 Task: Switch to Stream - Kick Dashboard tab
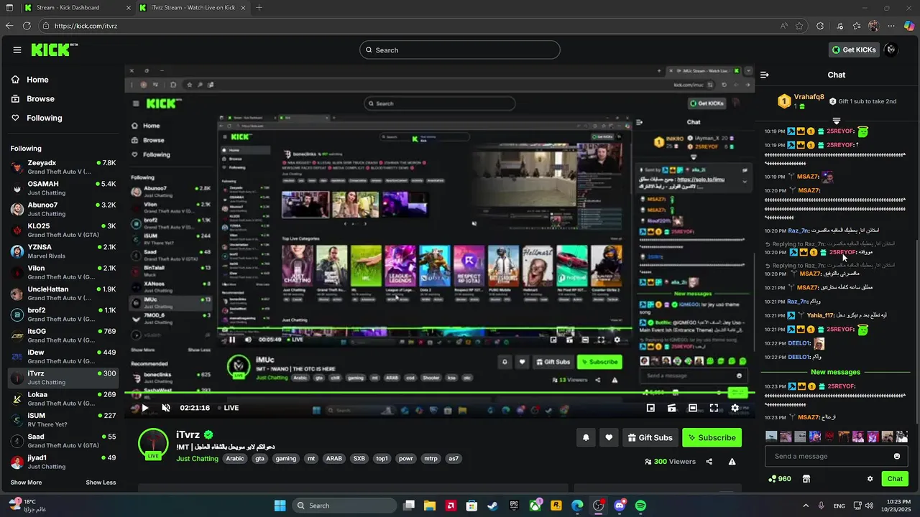point(75,8)
